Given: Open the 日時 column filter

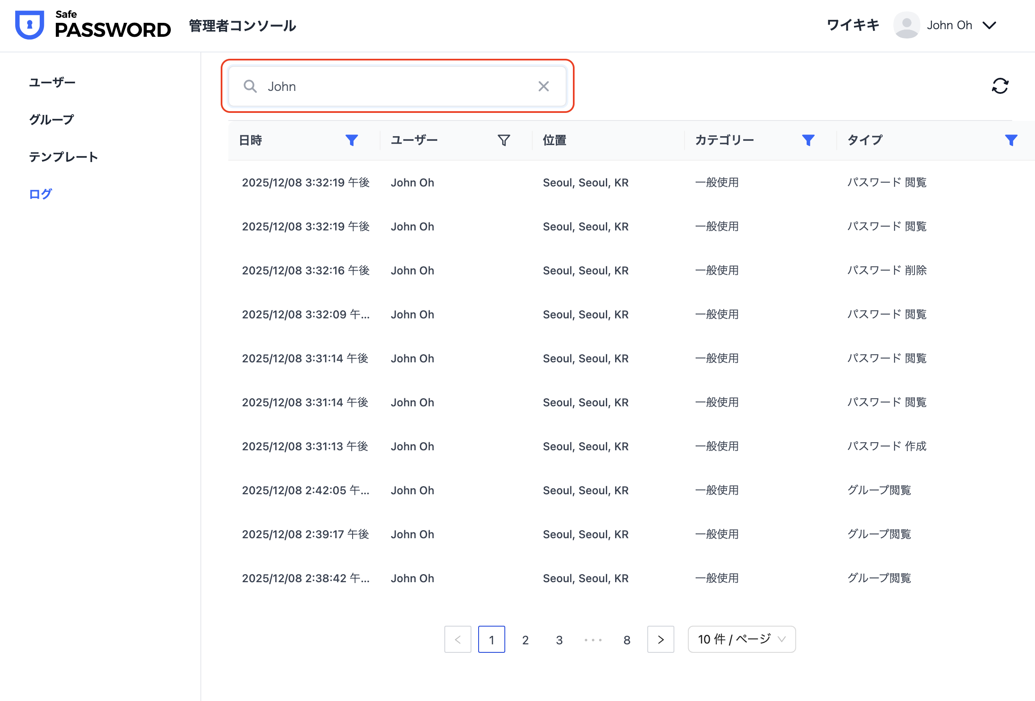Looking at the screenshot, I should (351, 140).
